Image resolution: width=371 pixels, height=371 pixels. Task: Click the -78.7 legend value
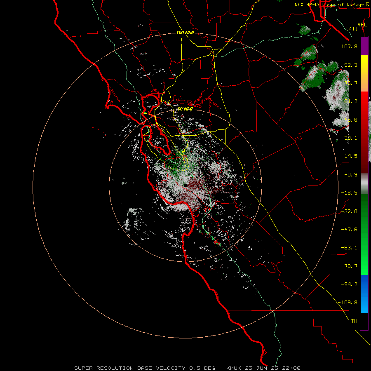(349, 266)
